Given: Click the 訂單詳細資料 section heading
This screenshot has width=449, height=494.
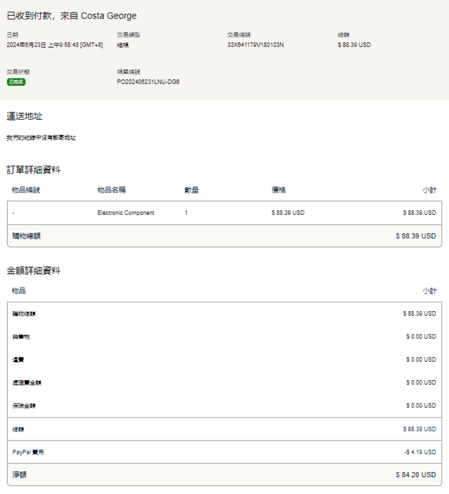Looking at the screenshot, I should pyautogui.click(x=33, y=170).
